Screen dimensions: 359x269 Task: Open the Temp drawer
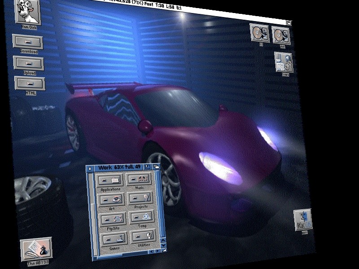point(142,217)
